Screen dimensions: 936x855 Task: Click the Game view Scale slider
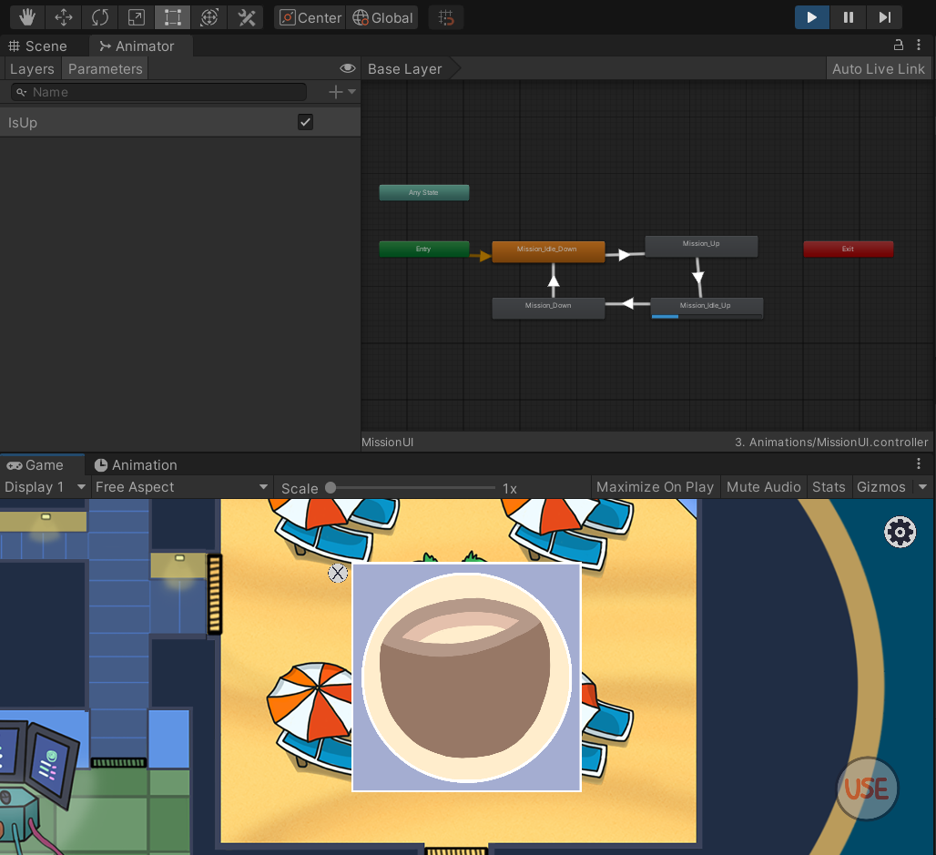[412, 488]
